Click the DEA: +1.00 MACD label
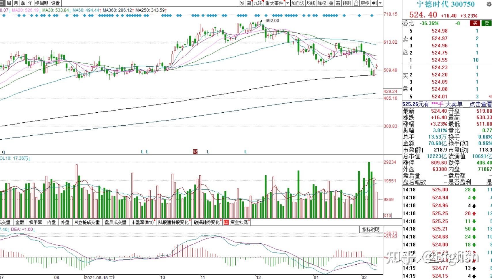The image size is (492, 279). [x=22, y=229]
